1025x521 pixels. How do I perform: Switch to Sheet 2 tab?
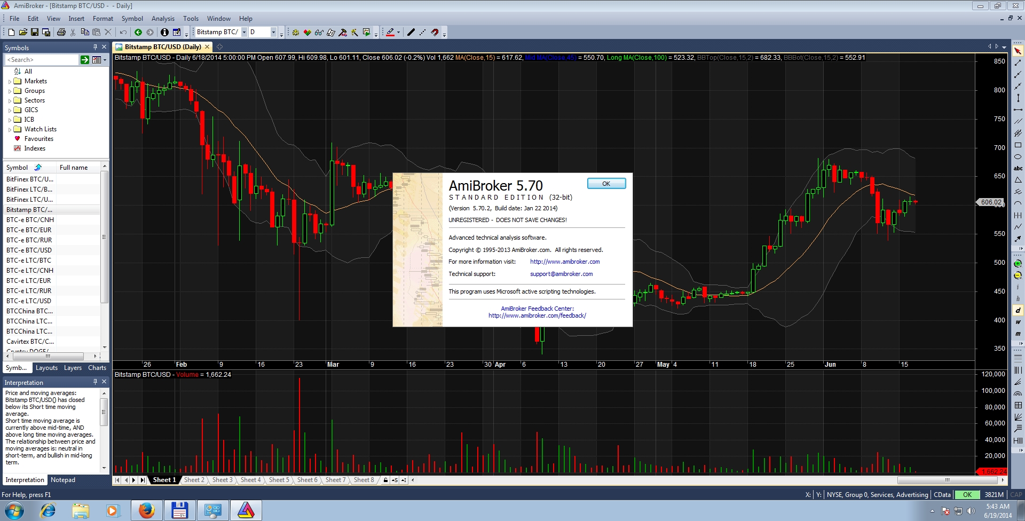(194, 480)
